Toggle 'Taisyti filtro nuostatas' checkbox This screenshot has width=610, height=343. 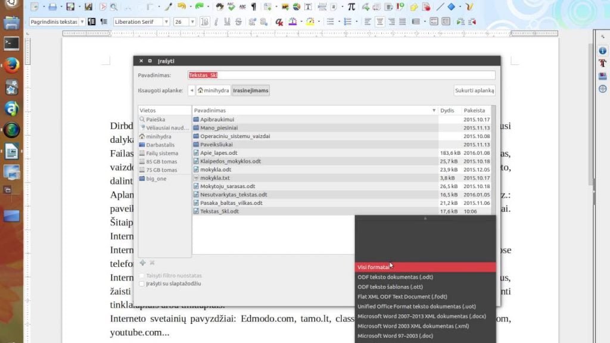coord(142,276)
